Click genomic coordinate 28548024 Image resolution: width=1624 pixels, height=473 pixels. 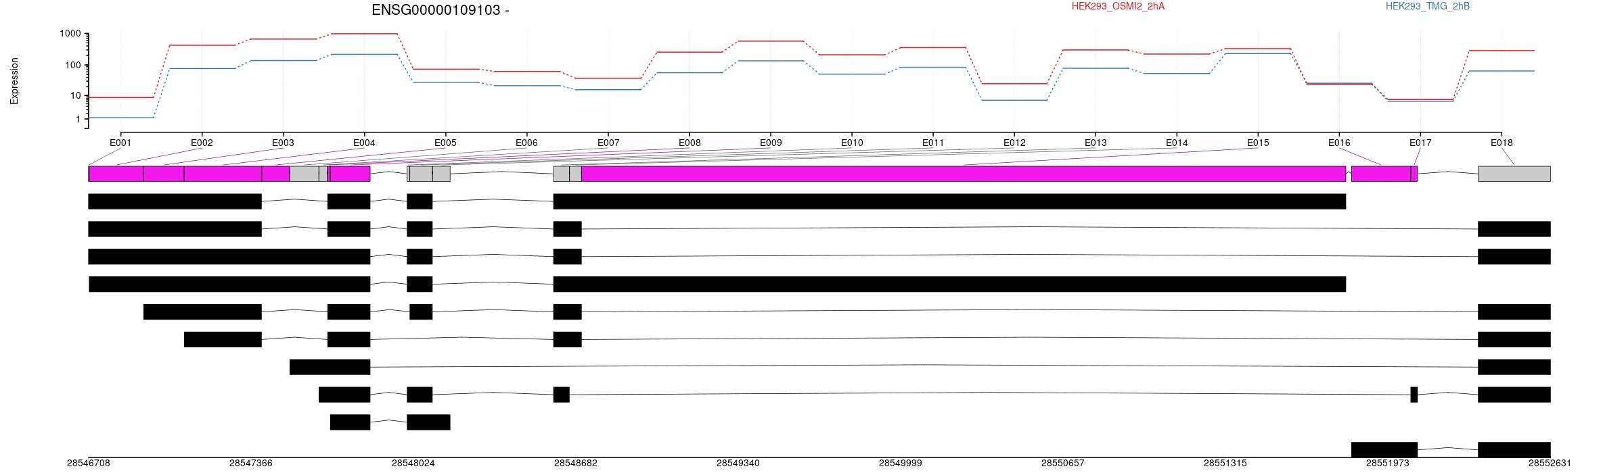click(x=413, y=463)
